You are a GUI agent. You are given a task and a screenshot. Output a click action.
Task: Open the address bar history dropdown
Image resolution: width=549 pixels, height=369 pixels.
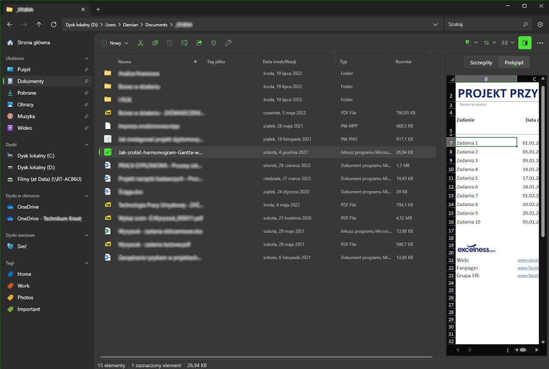point(435,24)
